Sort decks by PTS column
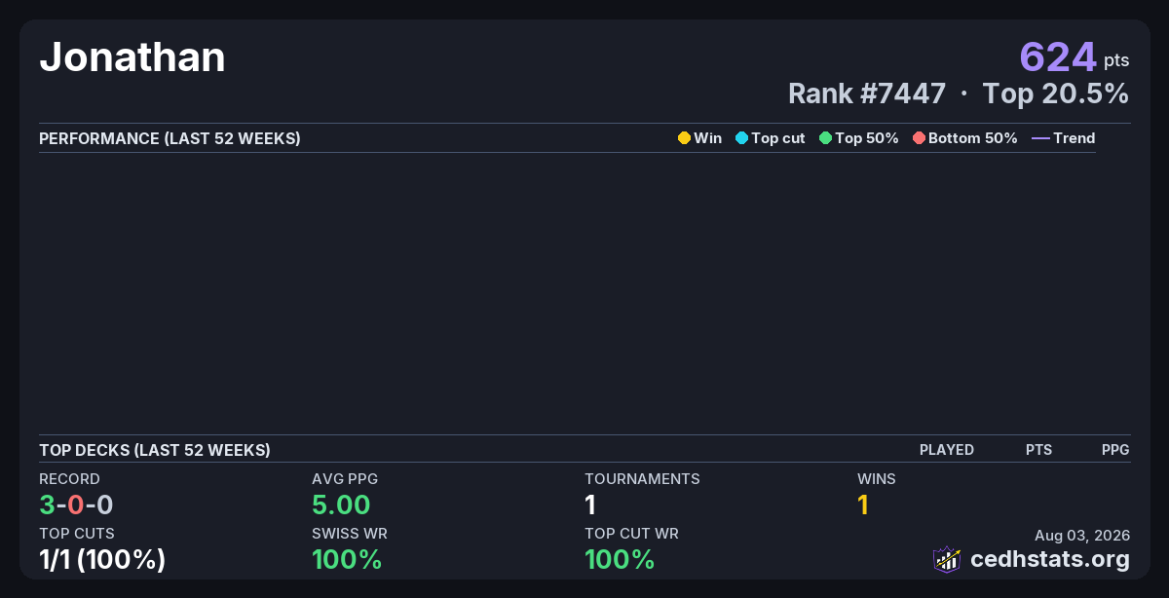This screenshot has width=1169, height=598. coord(1038,450)
